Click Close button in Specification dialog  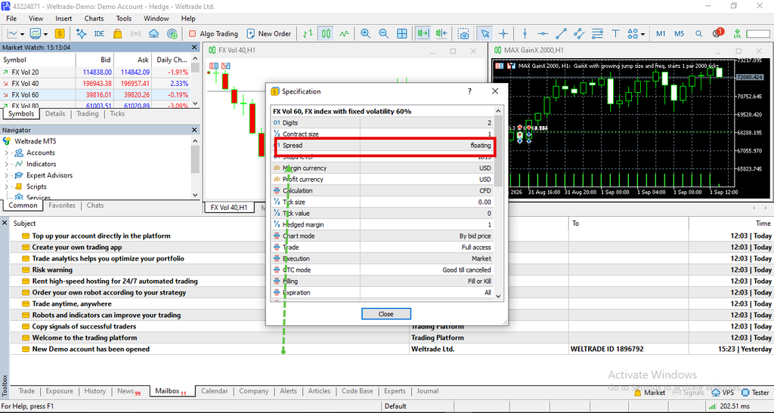pos(386,314)
